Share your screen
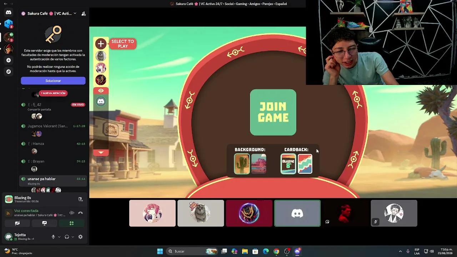Screen dimensions: 457x257 pos(44,223)
